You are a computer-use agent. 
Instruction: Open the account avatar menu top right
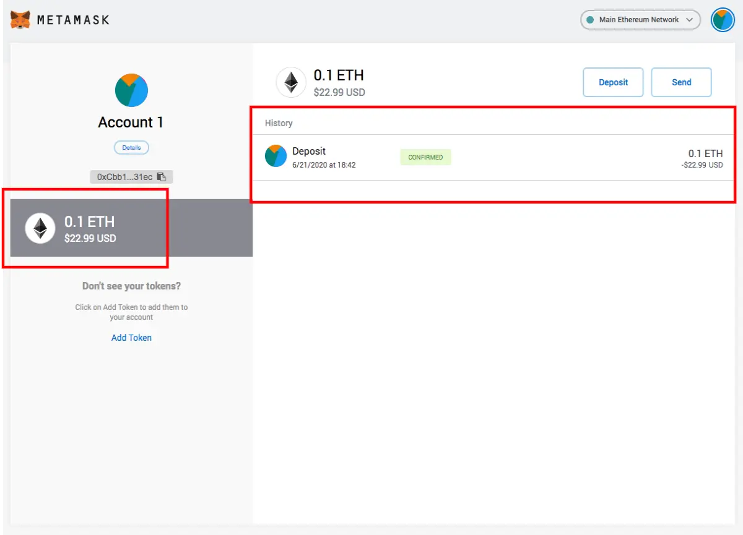tap(722, 20)
